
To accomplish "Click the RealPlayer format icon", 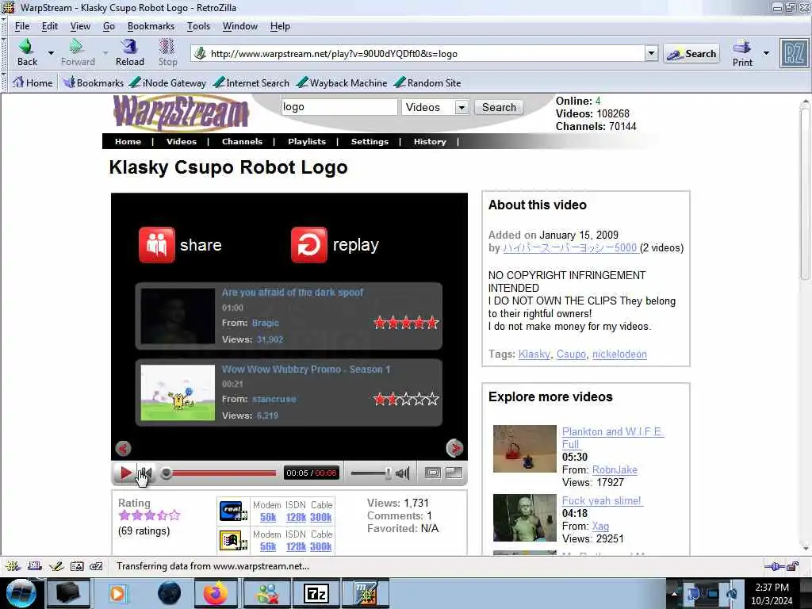I will pos(234,511).
